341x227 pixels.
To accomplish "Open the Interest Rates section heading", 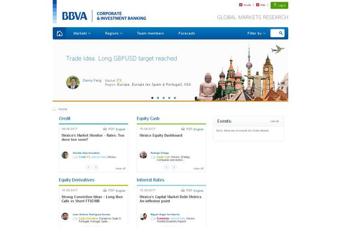I will click(x=151, y=180).
